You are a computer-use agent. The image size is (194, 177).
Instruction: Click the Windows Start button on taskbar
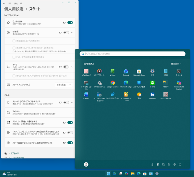click(x=108, y=174)
